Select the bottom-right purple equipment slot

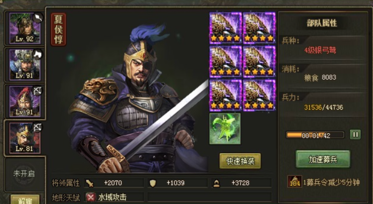click(259, 95)
